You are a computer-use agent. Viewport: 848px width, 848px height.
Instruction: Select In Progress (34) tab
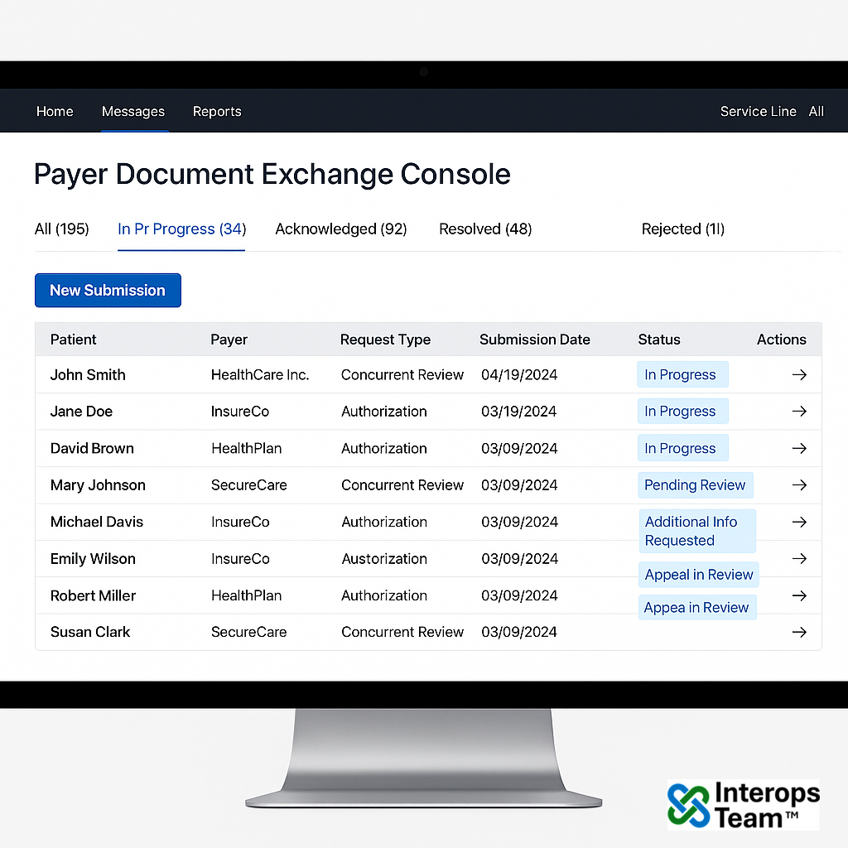pos(181,229)
